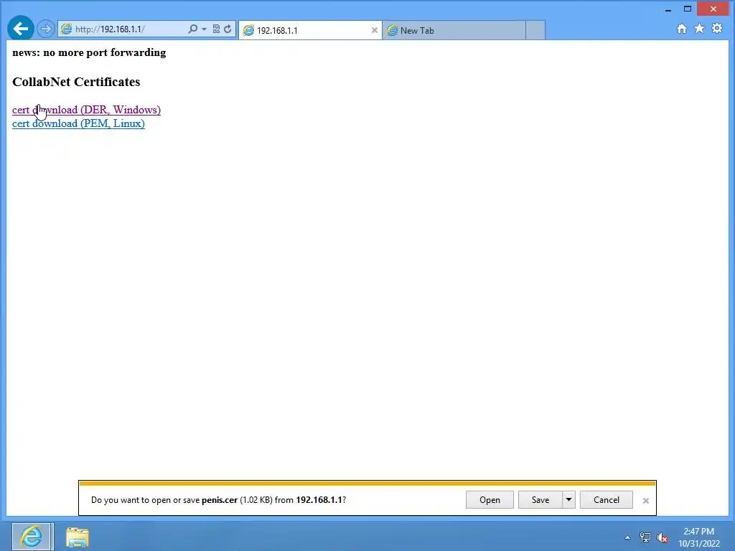Screen dimensions: 735x551
Task: Click the page icon in the 192.168.1.1 tab
Action: (248, 30)
